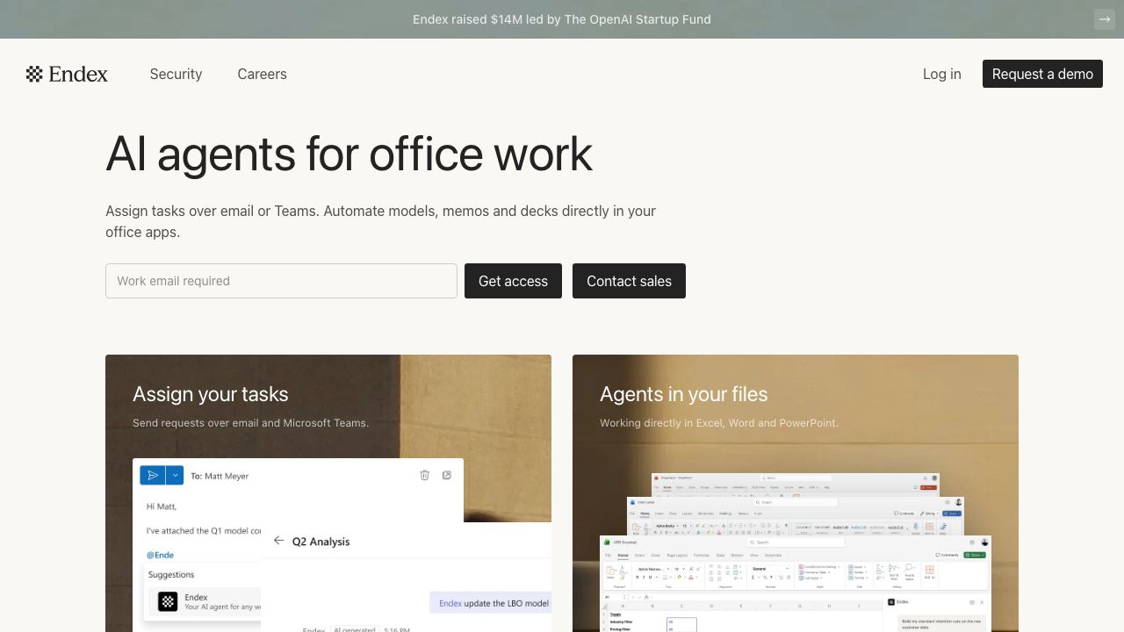Focus the Work email required field
The image size is (1124, 632).
coord(281,281)
